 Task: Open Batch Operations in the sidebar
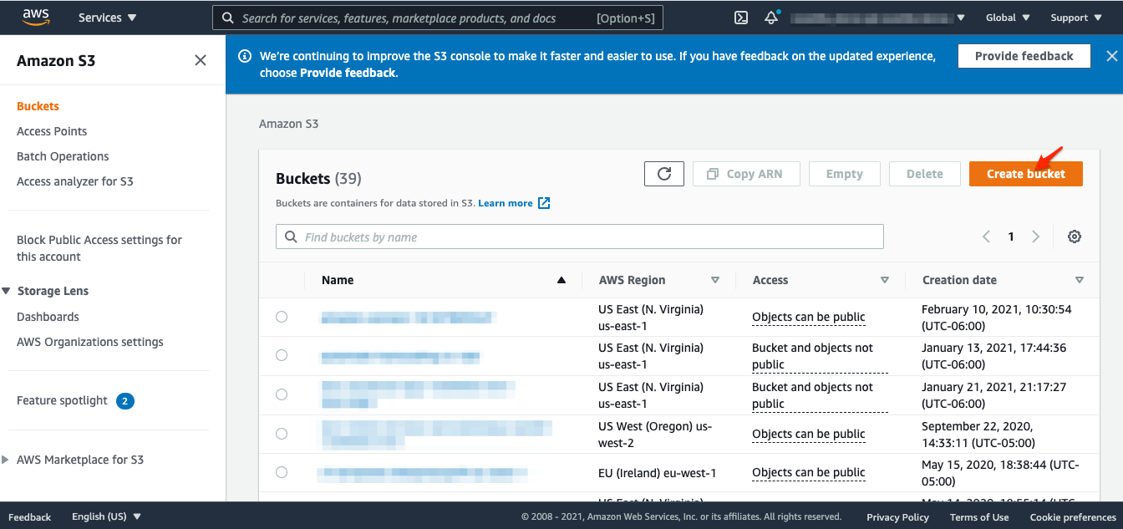63,156
